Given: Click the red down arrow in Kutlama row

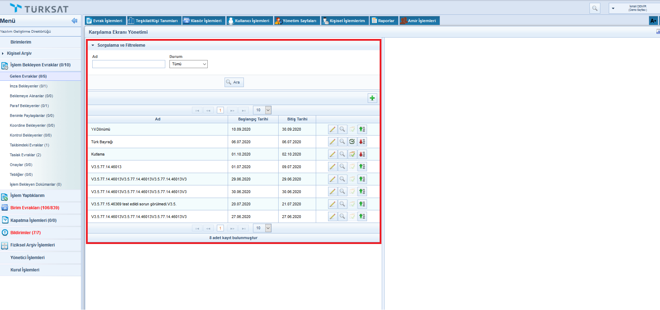Looking at the screenshot, I should point(362,154).
